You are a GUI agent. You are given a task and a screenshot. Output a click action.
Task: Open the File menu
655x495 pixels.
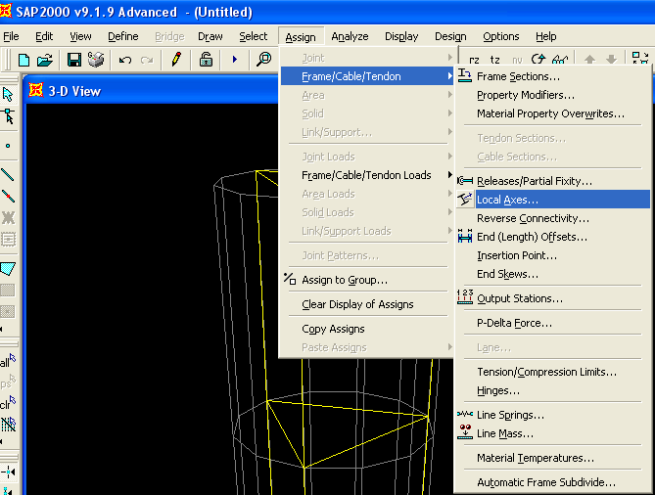(x=11, y=37)
